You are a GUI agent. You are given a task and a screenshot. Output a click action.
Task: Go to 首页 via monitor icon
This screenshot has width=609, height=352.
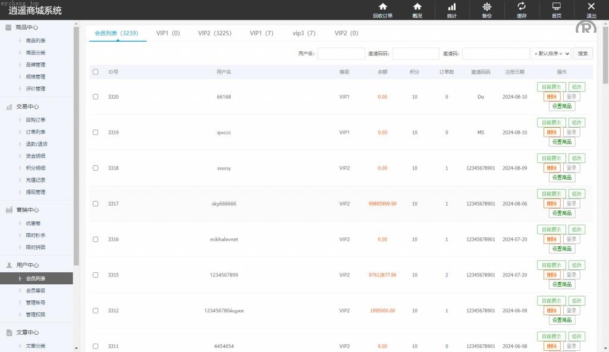click(x=557, y=7)
